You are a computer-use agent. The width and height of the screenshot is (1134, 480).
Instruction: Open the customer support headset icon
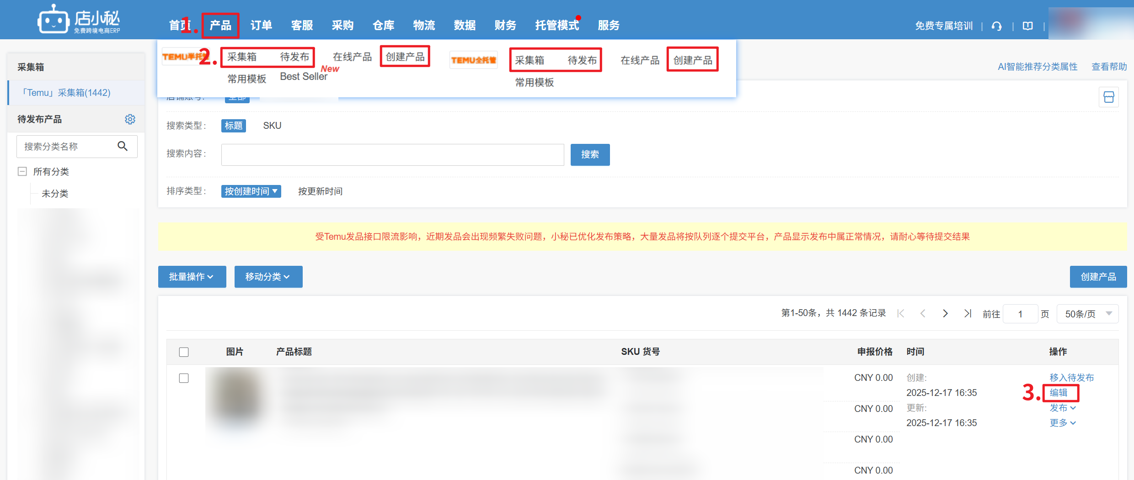click(997, 26)
